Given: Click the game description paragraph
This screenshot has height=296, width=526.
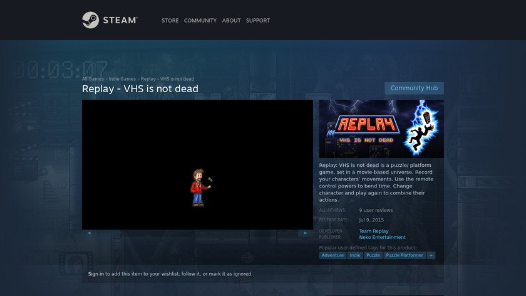Looking at the screenshot, I should click(x=376, y=182).
